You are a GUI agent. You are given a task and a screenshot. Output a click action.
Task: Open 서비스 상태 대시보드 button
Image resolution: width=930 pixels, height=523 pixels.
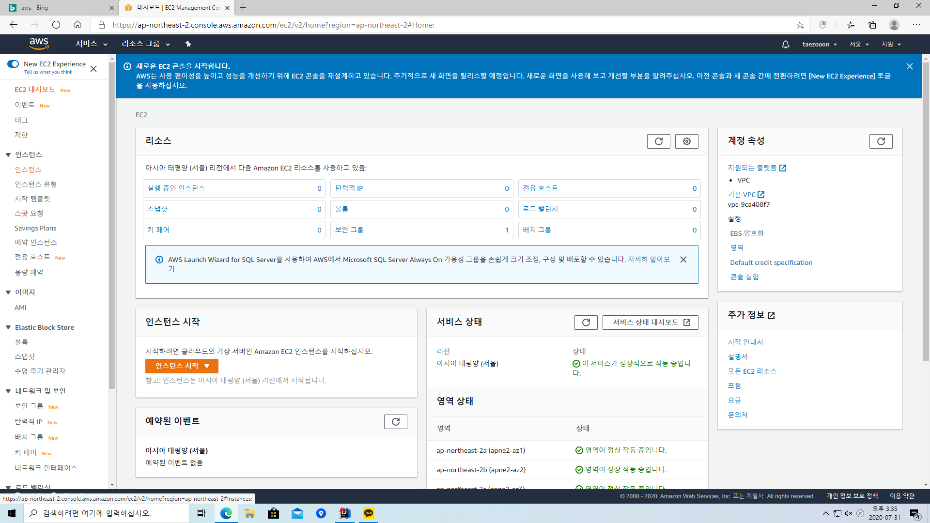pyautogui.click(x=651, y=323)
